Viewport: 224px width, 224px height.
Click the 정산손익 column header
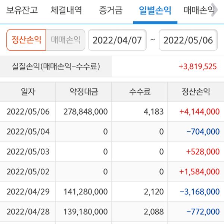196,92
